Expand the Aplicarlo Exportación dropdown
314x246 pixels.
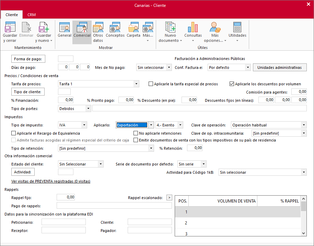point(151,125)
